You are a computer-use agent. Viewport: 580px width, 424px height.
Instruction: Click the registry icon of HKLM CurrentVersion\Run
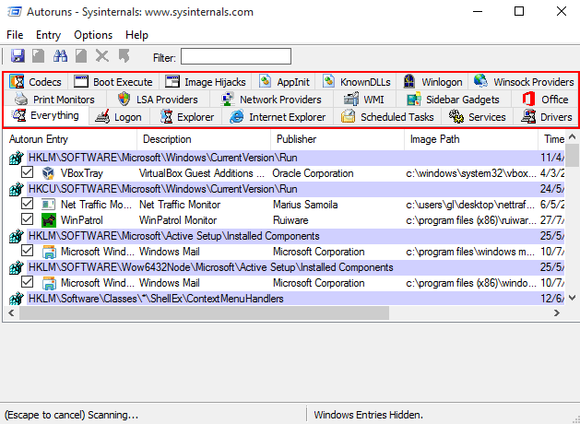pos(17,158)
